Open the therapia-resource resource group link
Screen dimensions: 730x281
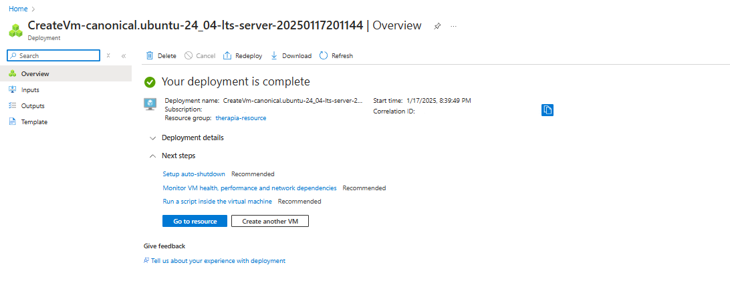241,118
